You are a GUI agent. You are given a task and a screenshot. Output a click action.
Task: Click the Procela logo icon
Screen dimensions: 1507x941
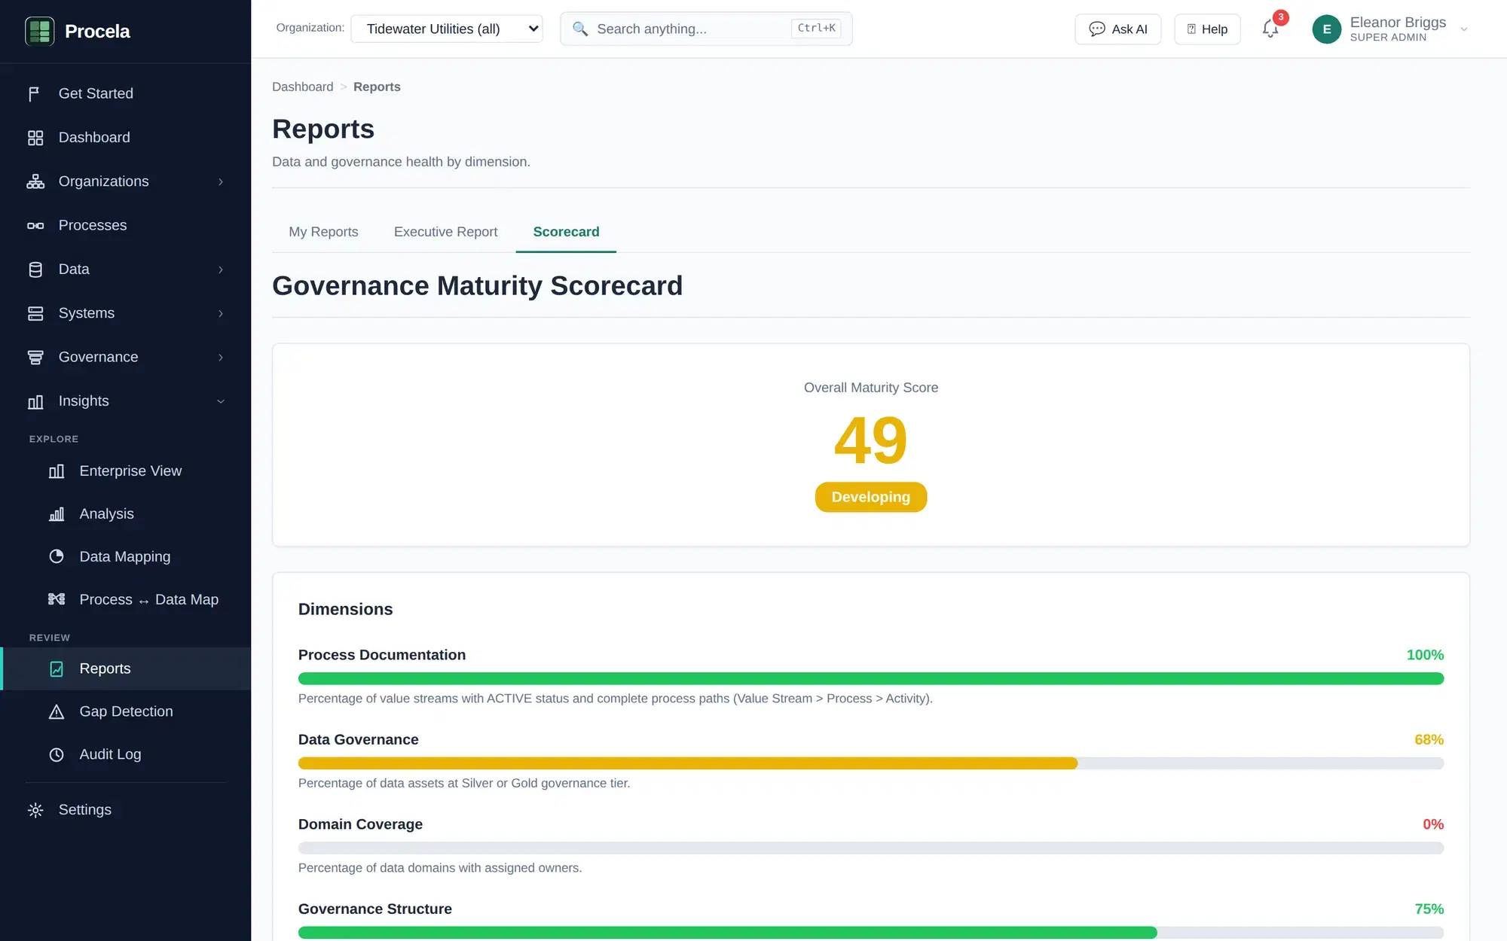click(39, 31)
